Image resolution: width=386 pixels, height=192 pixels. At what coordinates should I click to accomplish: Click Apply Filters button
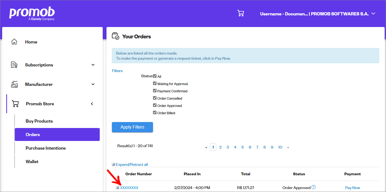point(132,127)
